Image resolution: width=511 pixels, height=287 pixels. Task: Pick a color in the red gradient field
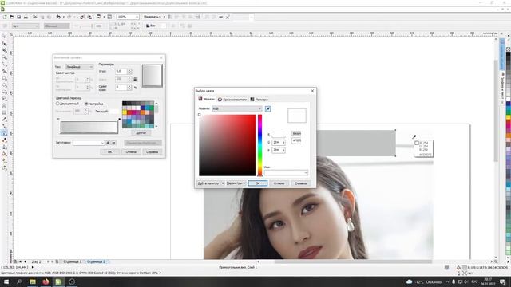point(227,145)
